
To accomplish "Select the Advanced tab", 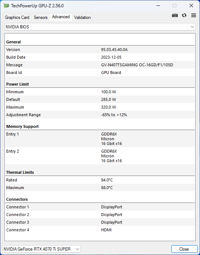I will tap(61, 17).
